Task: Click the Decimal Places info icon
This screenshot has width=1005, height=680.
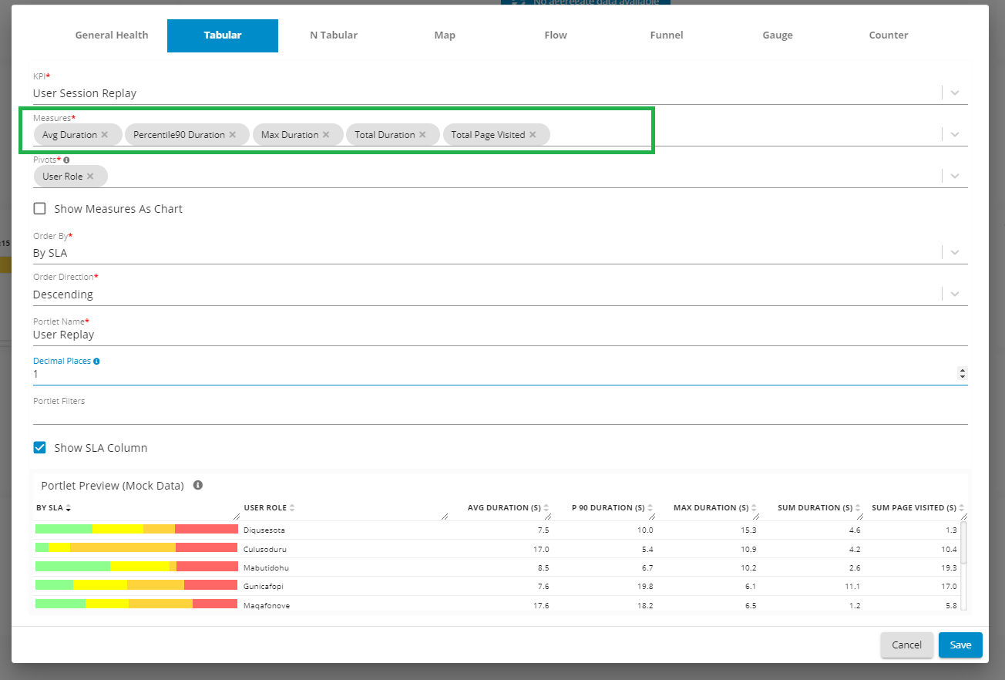Action: pos(96,361)
